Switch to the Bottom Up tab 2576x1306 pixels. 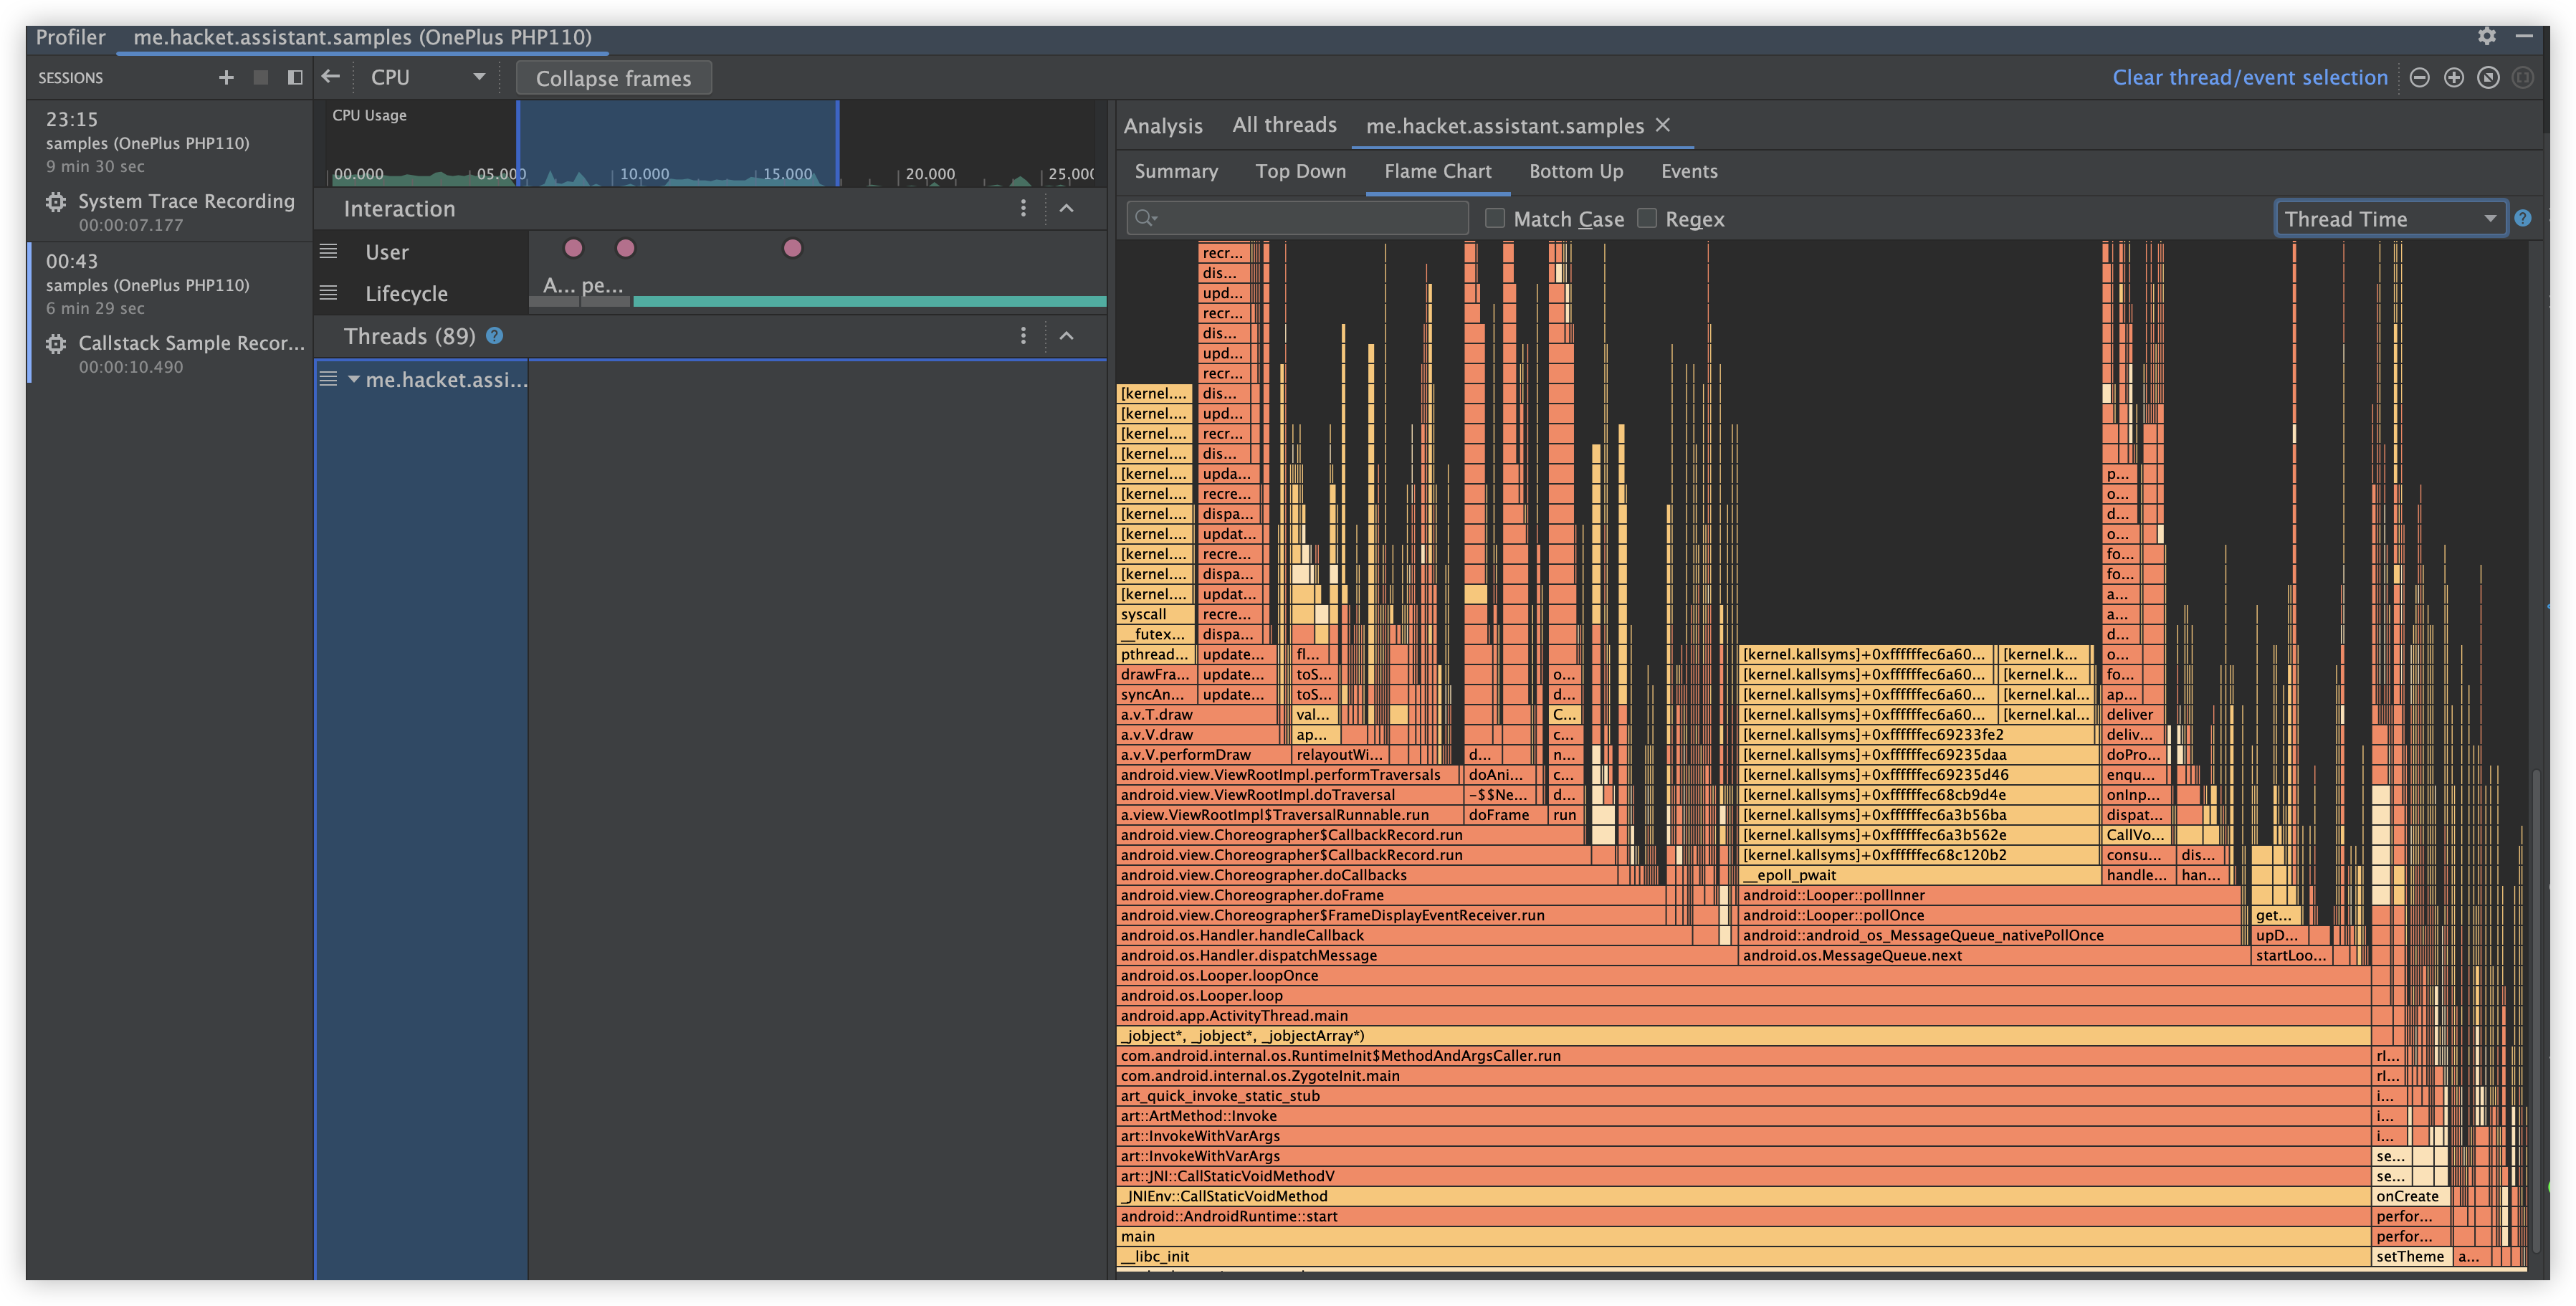tap(1575, 171)
